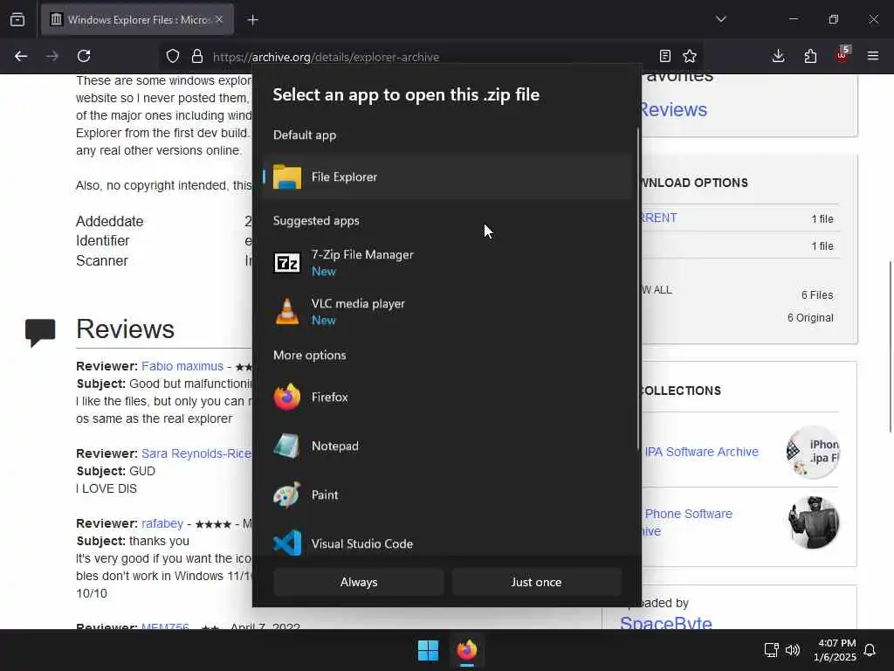The width and height of the screenshot is (894, 671).
Task: Open the extensions puzzle icon
Action: (x=810, y=56)
